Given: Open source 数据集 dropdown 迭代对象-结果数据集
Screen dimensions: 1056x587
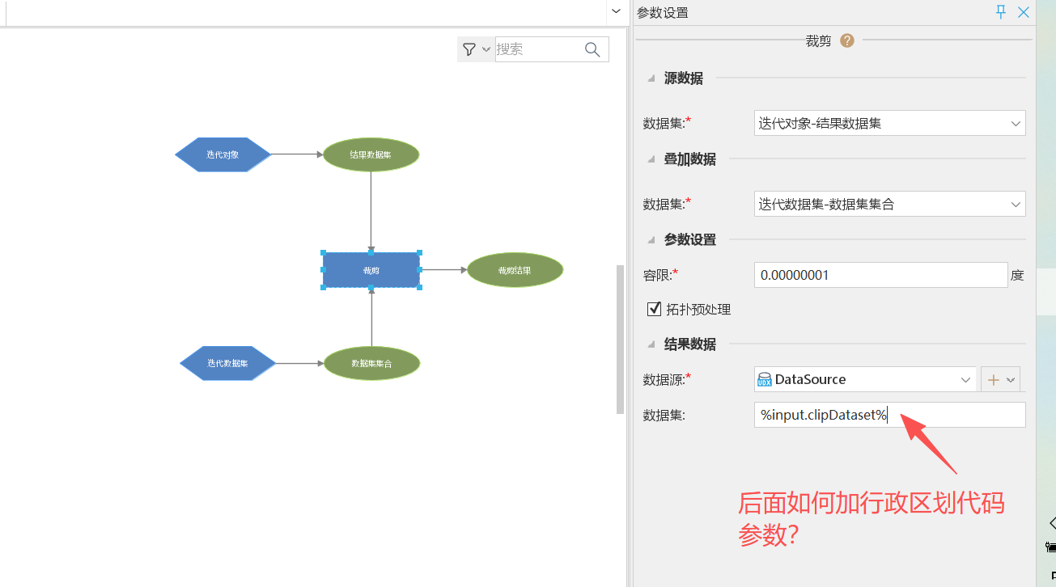Looking at the screenshot, I should tap(889, 123).
